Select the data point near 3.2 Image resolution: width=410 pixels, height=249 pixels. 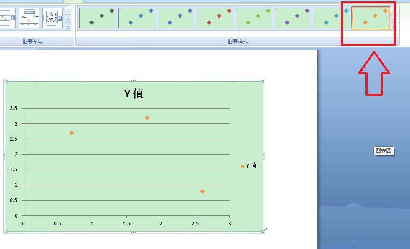click(x=147, y=118)
